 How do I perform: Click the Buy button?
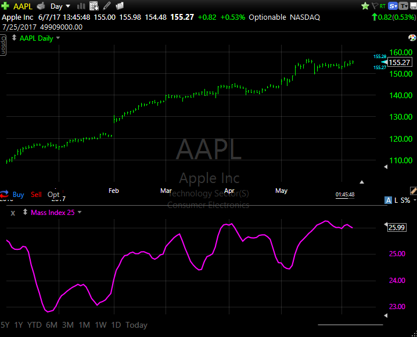coord(19,195)
